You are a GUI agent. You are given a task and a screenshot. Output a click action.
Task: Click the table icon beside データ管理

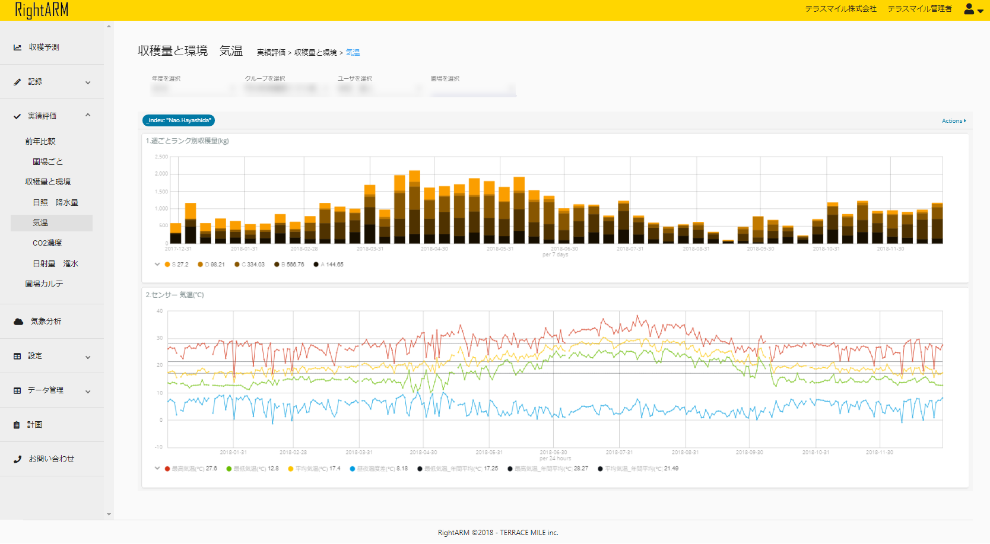(x=17, y=390)
